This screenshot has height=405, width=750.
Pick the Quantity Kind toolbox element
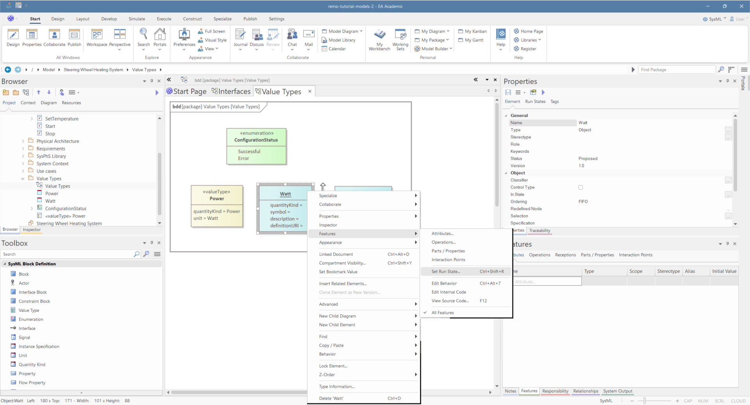(32, 364)
